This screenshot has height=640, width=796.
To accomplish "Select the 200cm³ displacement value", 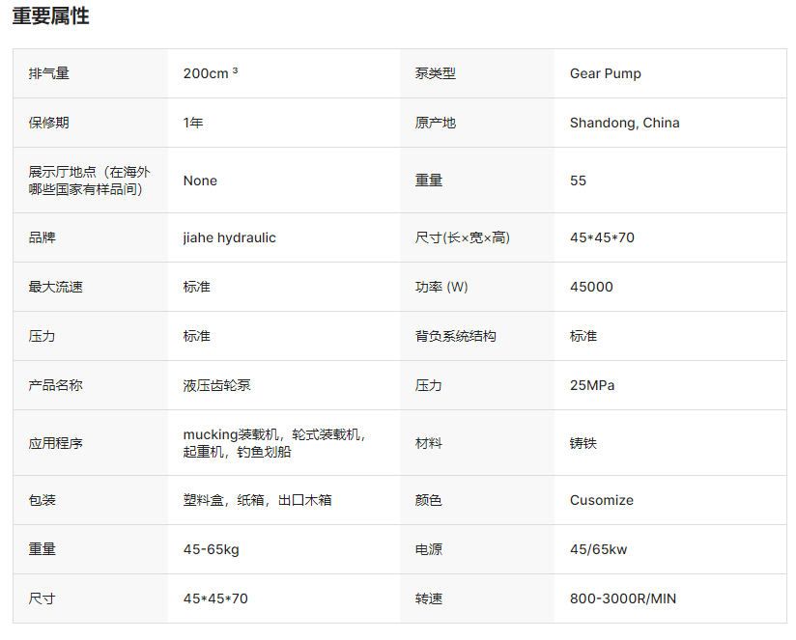I will [210, 73].
